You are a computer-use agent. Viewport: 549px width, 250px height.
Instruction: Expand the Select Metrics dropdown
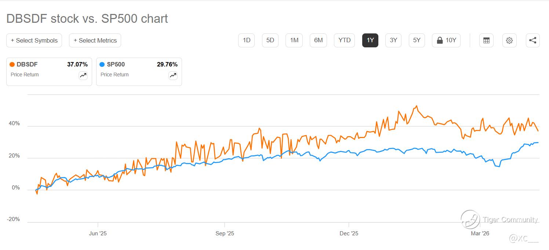(95, 40)
